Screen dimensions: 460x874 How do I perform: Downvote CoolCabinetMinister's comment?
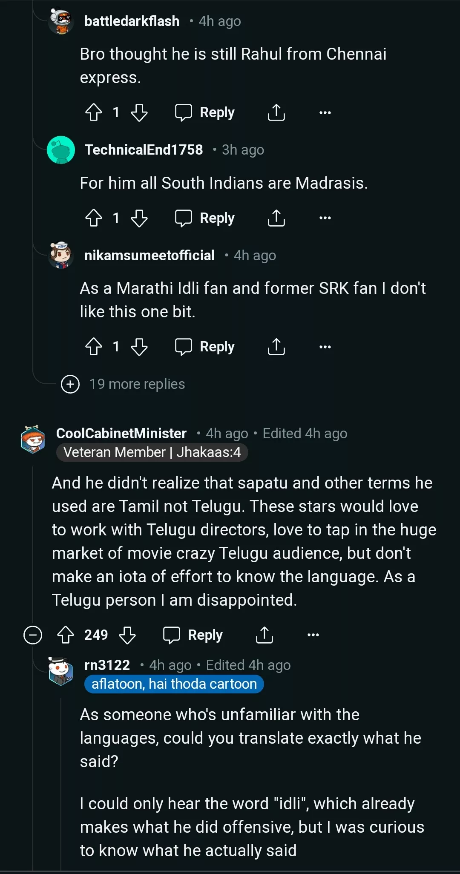(x=127, y=635)
